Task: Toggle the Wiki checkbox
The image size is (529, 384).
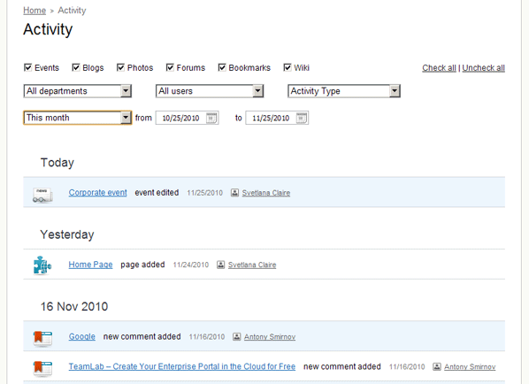Action: (287, 67)
